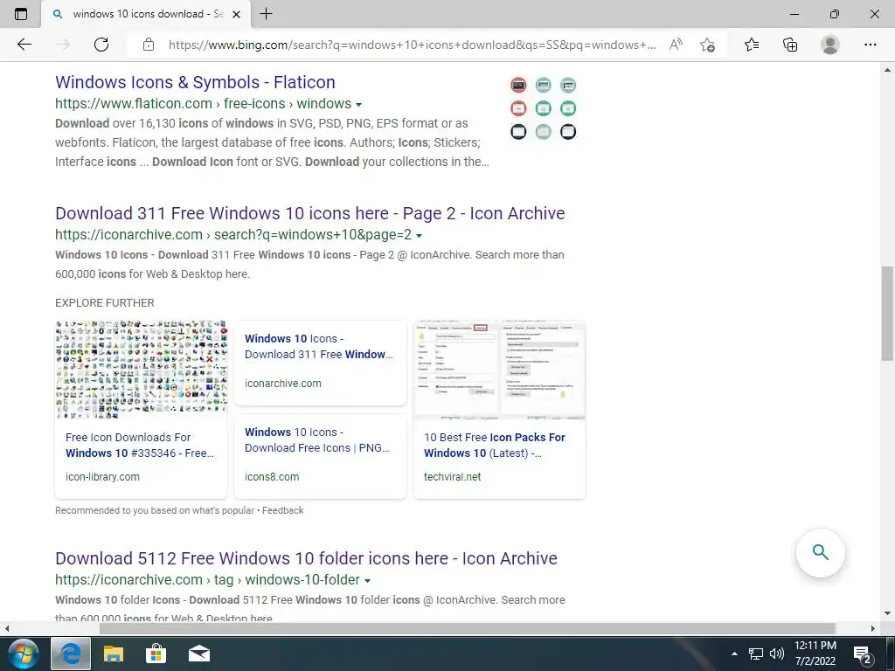This screenshot has height=671, width=895.
Task: Activate Read aloud icon in address bar
Action: (x=676, y=45)
